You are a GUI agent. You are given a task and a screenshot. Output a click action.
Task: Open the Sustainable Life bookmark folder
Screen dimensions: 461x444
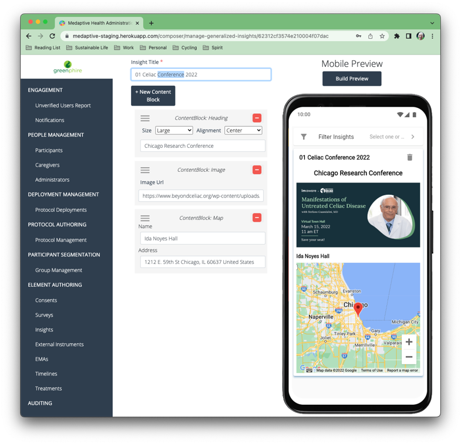pyautogui.click(x=87, y=48)
